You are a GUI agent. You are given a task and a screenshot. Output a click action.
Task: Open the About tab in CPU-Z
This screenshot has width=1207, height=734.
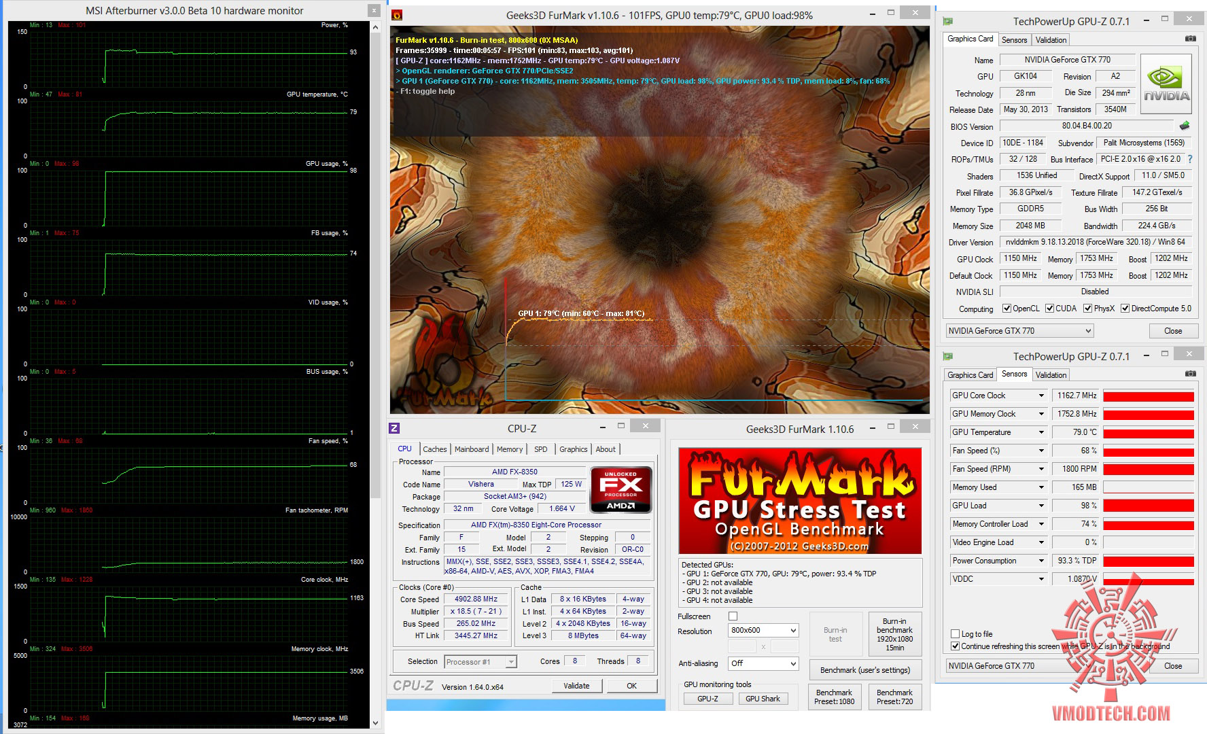tap(606, 449)
